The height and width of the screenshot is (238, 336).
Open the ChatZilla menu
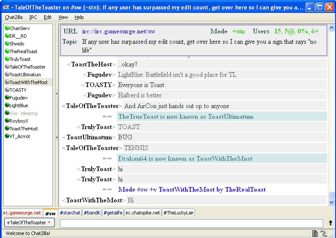(x=14, y=17)
